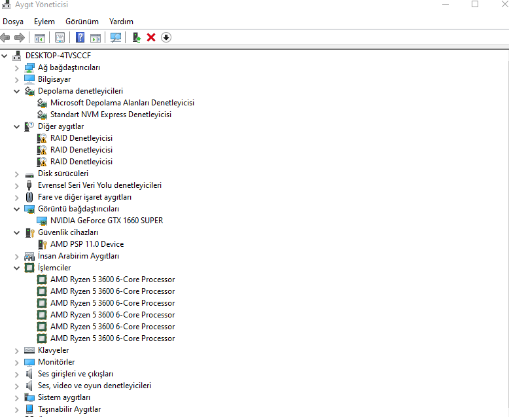Collapse the DESKTOP-4TVSCCF root node
The height and width of the screenshot is (417, 509).
(x=4, y=56)
